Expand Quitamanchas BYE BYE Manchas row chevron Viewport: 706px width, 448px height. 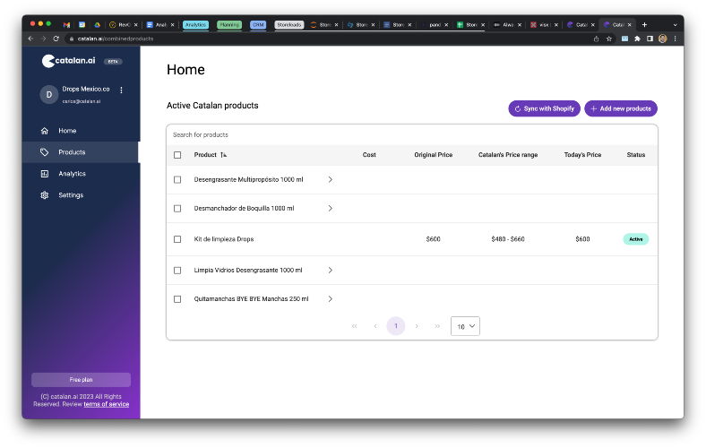[330, 299]
